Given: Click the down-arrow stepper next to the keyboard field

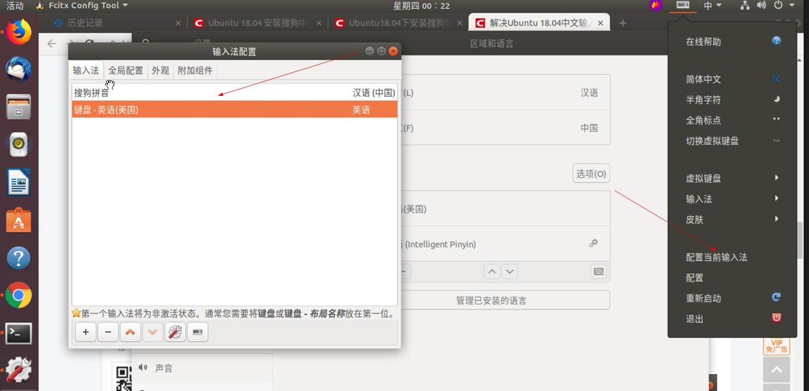Looking at the screenshot, I should (509, 271).
